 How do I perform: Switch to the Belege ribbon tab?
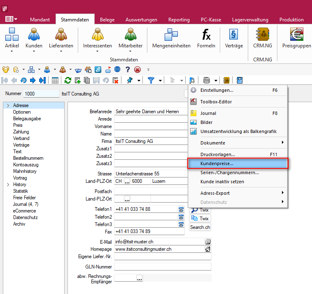pos(107,20)
